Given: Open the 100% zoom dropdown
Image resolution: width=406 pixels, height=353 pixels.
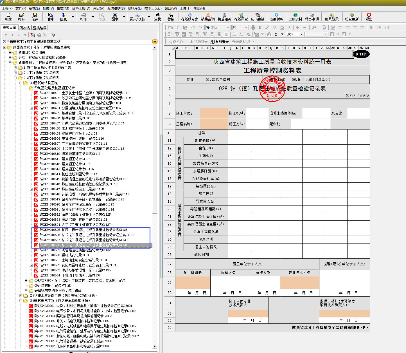Looking at the screenshot, I should (x=302, y=34).
